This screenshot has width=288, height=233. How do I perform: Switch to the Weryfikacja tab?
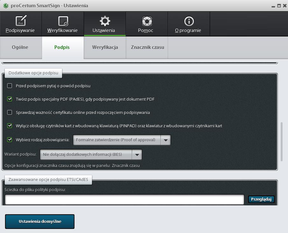[x=105, y=47]
